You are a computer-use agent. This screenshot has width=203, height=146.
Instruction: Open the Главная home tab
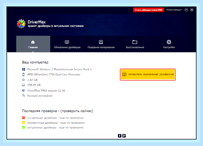pyautogui.click(x=33, y=44)
